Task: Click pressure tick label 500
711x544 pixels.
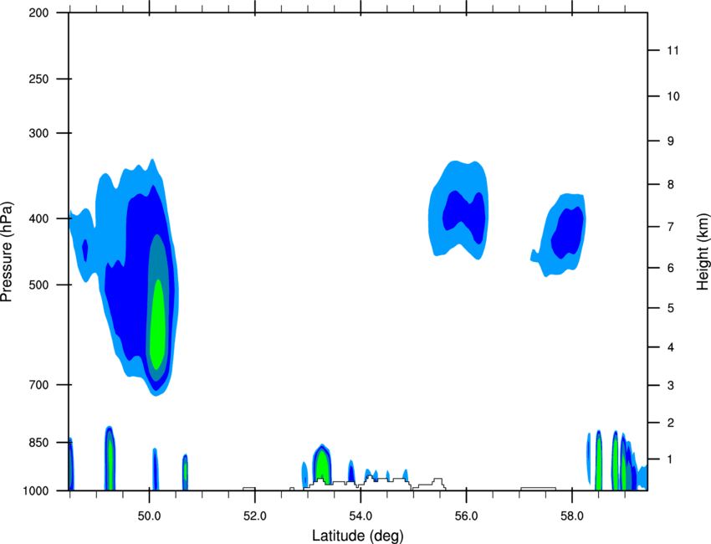Action: click(38, 285)
